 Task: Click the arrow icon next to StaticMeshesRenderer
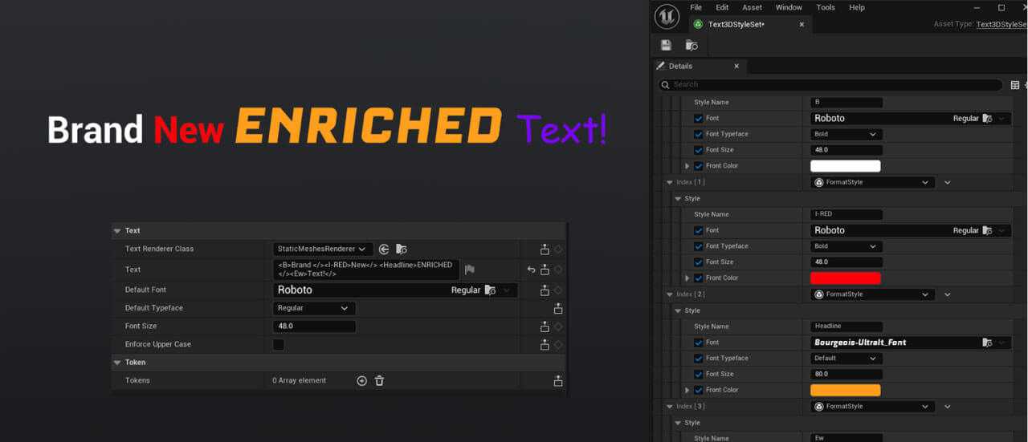pos(384,249)
